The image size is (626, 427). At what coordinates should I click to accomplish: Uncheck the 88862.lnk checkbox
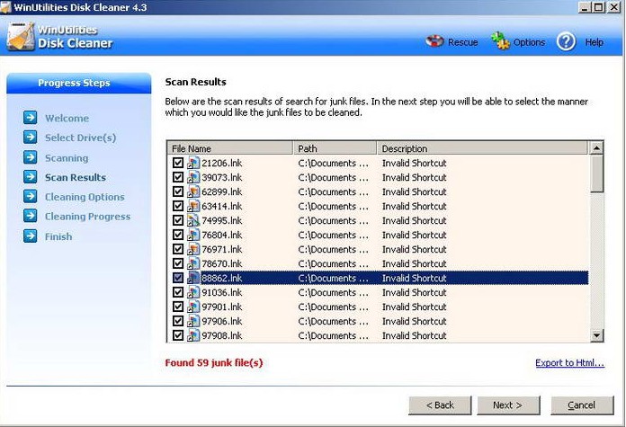click(x=178, y=278)
